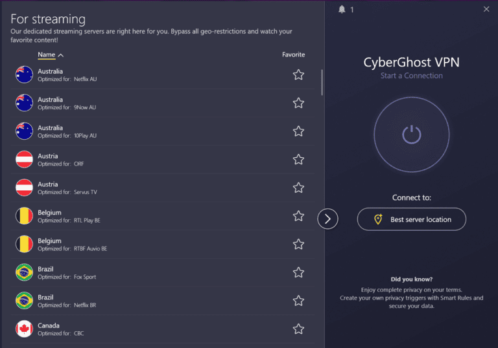
Task: Select the row text 'Optimized for: CBC'
Action: (x=61, y=333)
